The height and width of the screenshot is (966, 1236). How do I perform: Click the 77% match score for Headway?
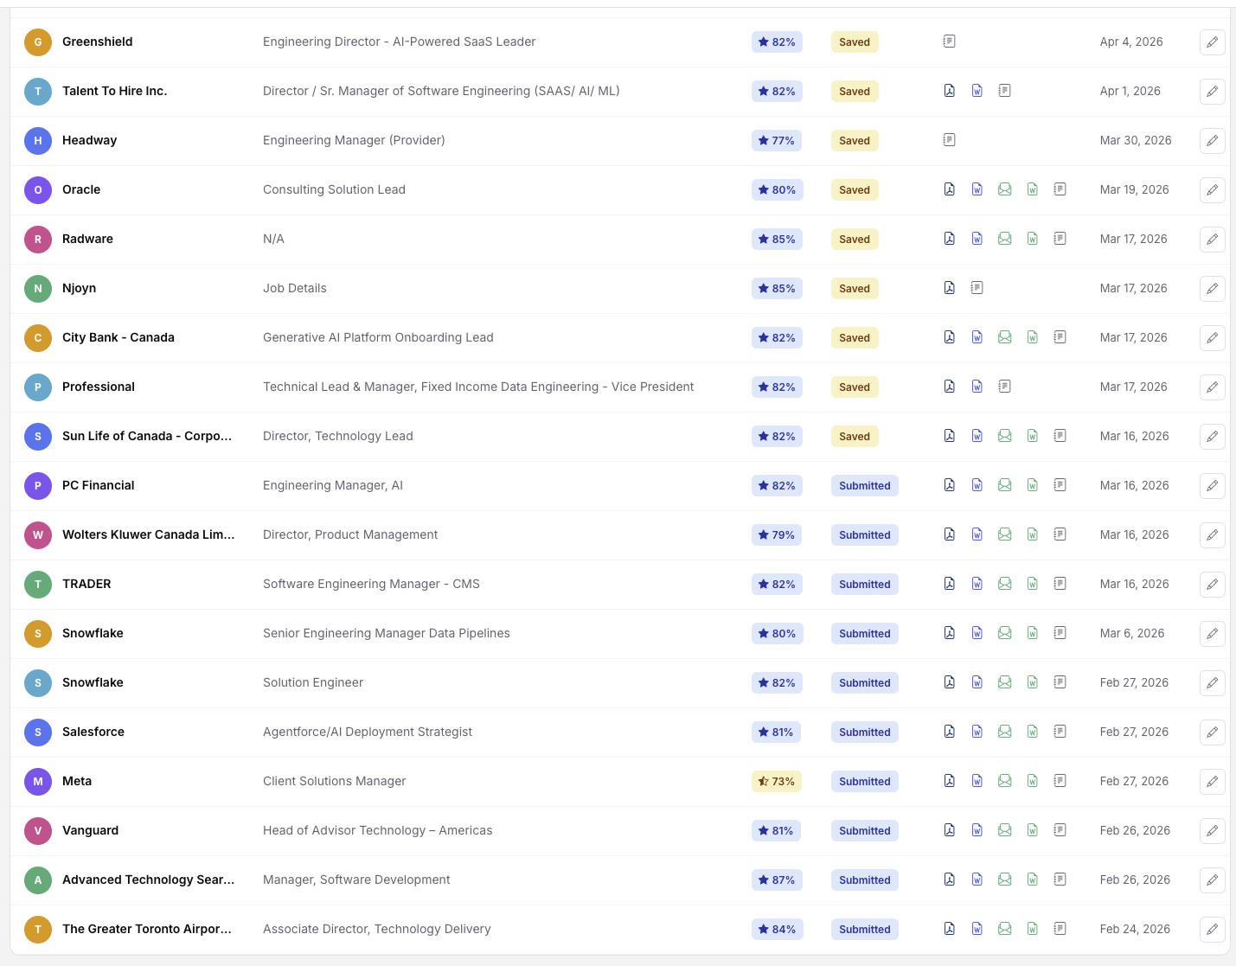[777, 140]
